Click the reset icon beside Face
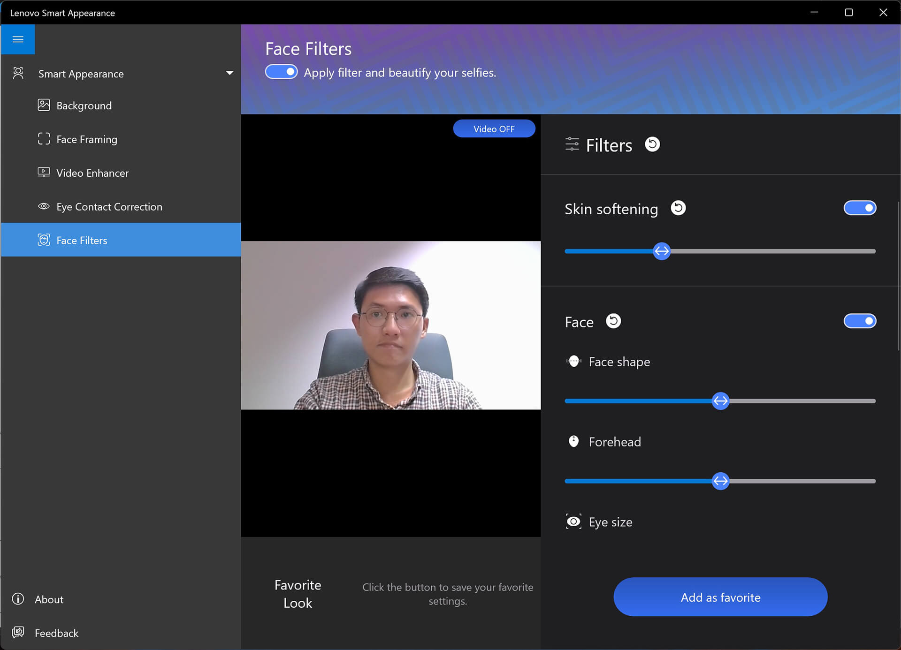 click(613, 321)
